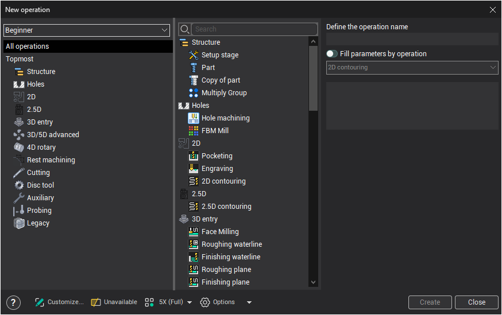Click the operation Search field

coord(254,29)
